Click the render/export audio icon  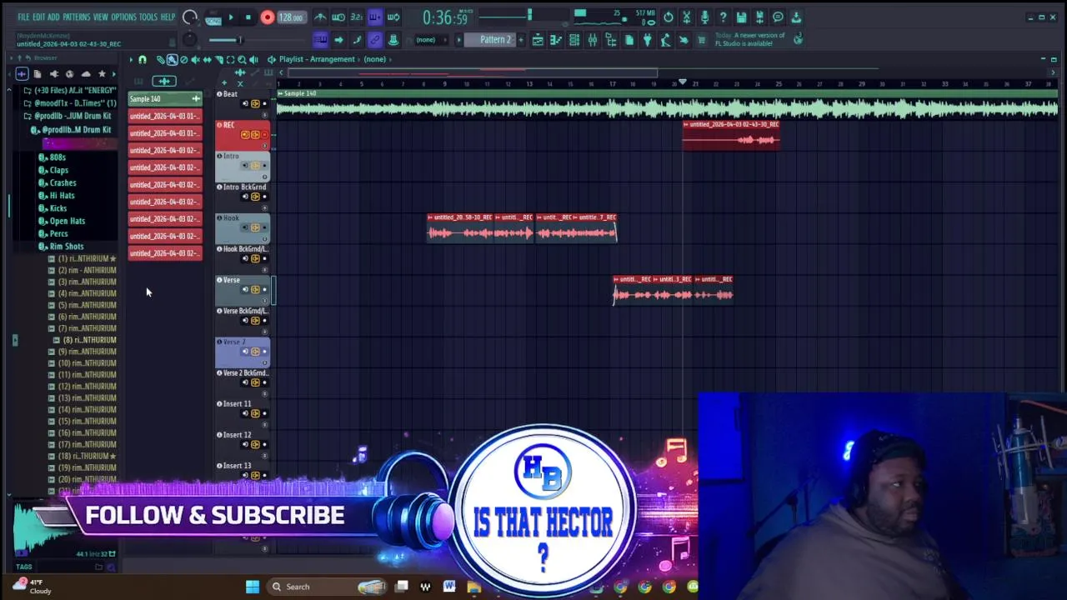(759, 17)
